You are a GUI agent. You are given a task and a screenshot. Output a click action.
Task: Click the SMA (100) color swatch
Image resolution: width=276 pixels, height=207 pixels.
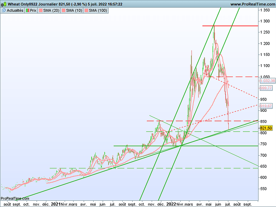coord(86,10)
